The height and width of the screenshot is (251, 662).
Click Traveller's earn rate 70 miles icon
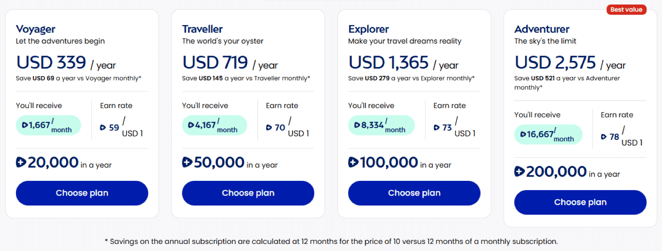click(x=269, y=127)
